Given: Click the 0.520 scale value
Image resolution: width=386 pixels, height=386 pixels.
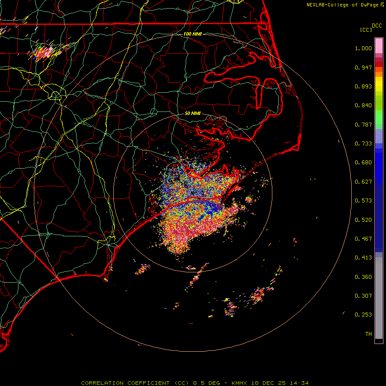Looking at the screenshot, I should [363, 220].
